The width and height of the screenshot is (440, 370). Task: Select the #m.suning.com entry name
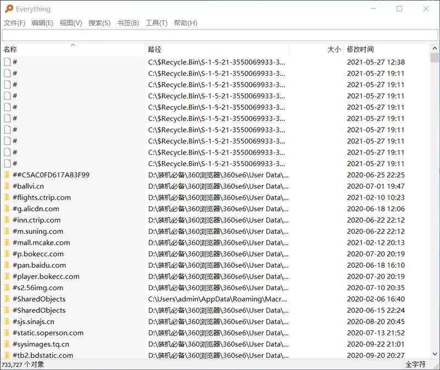pos(38,231)
